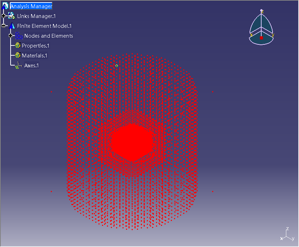This screenshot has width=299, height=247.
Task: Click the XYZ axis triad in corner
Action: (x=288, y=234)
